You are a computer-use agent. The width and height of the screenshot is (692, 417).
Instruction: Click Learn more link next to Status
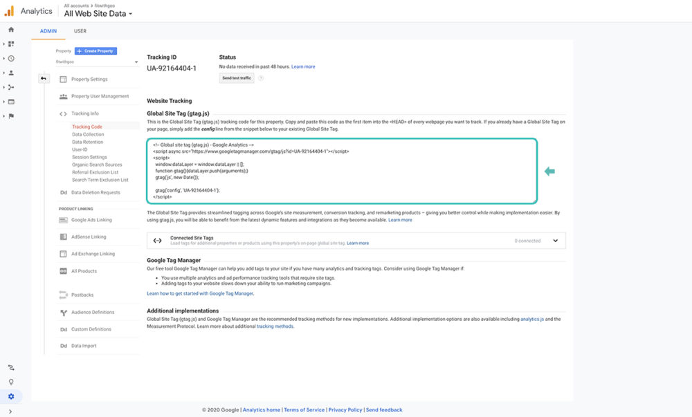click(x=303, y=66)
